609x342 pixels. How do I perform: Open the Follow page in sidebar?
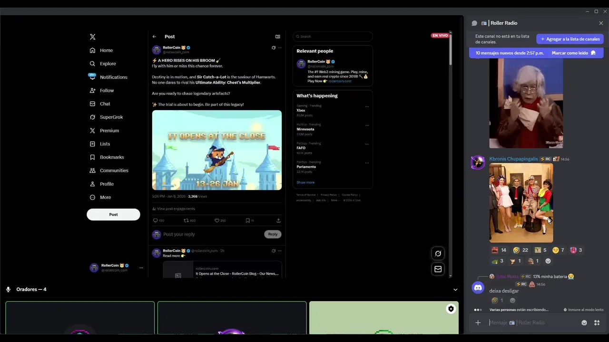pyautogui.click(x=102, y=90)
